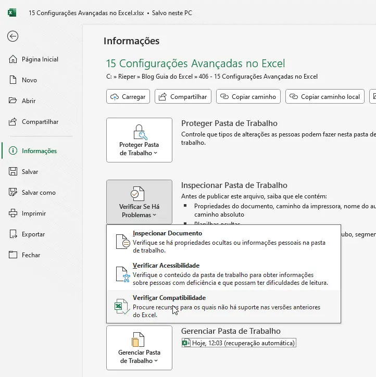
Task: Click the sidebar Compartilhar share icon
Action: point(13,122)
